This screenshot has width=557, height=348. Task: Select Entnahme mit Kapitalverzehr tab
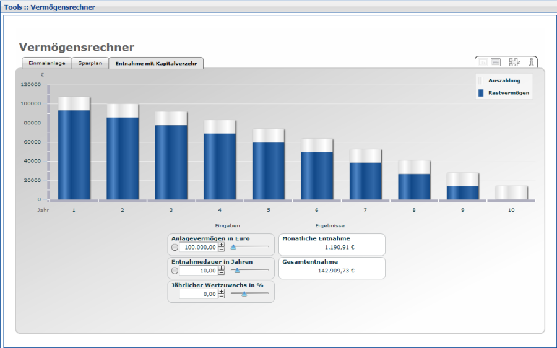pyautogui.click(x=156, y=63)
